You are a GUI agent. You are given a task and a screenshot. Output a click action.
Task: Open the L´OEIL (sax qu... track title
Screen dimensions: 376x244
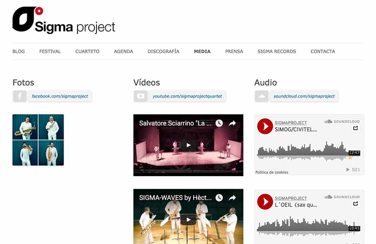296,205
